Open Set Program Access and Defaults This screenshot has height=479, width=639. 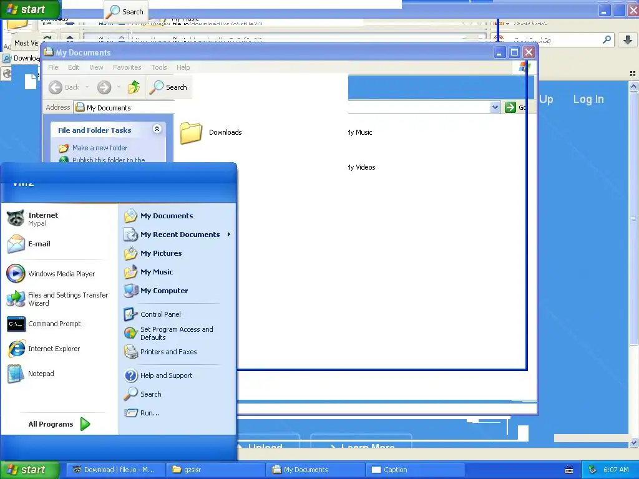tap(168, 333)
